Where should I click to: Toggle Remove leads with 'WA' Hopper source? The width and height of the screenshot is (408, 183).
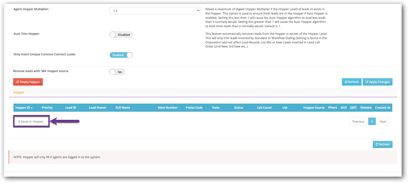[117, 72]
